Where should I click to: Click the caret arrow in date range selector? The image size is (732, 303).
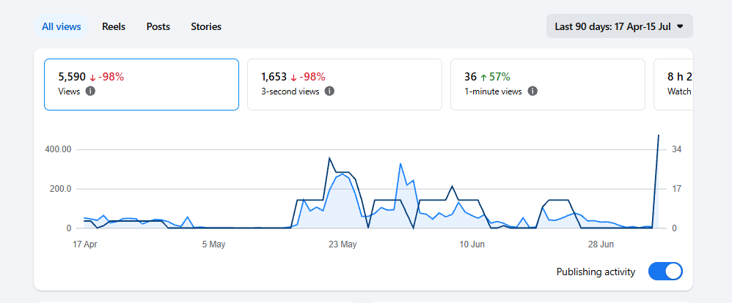[680, 26]
